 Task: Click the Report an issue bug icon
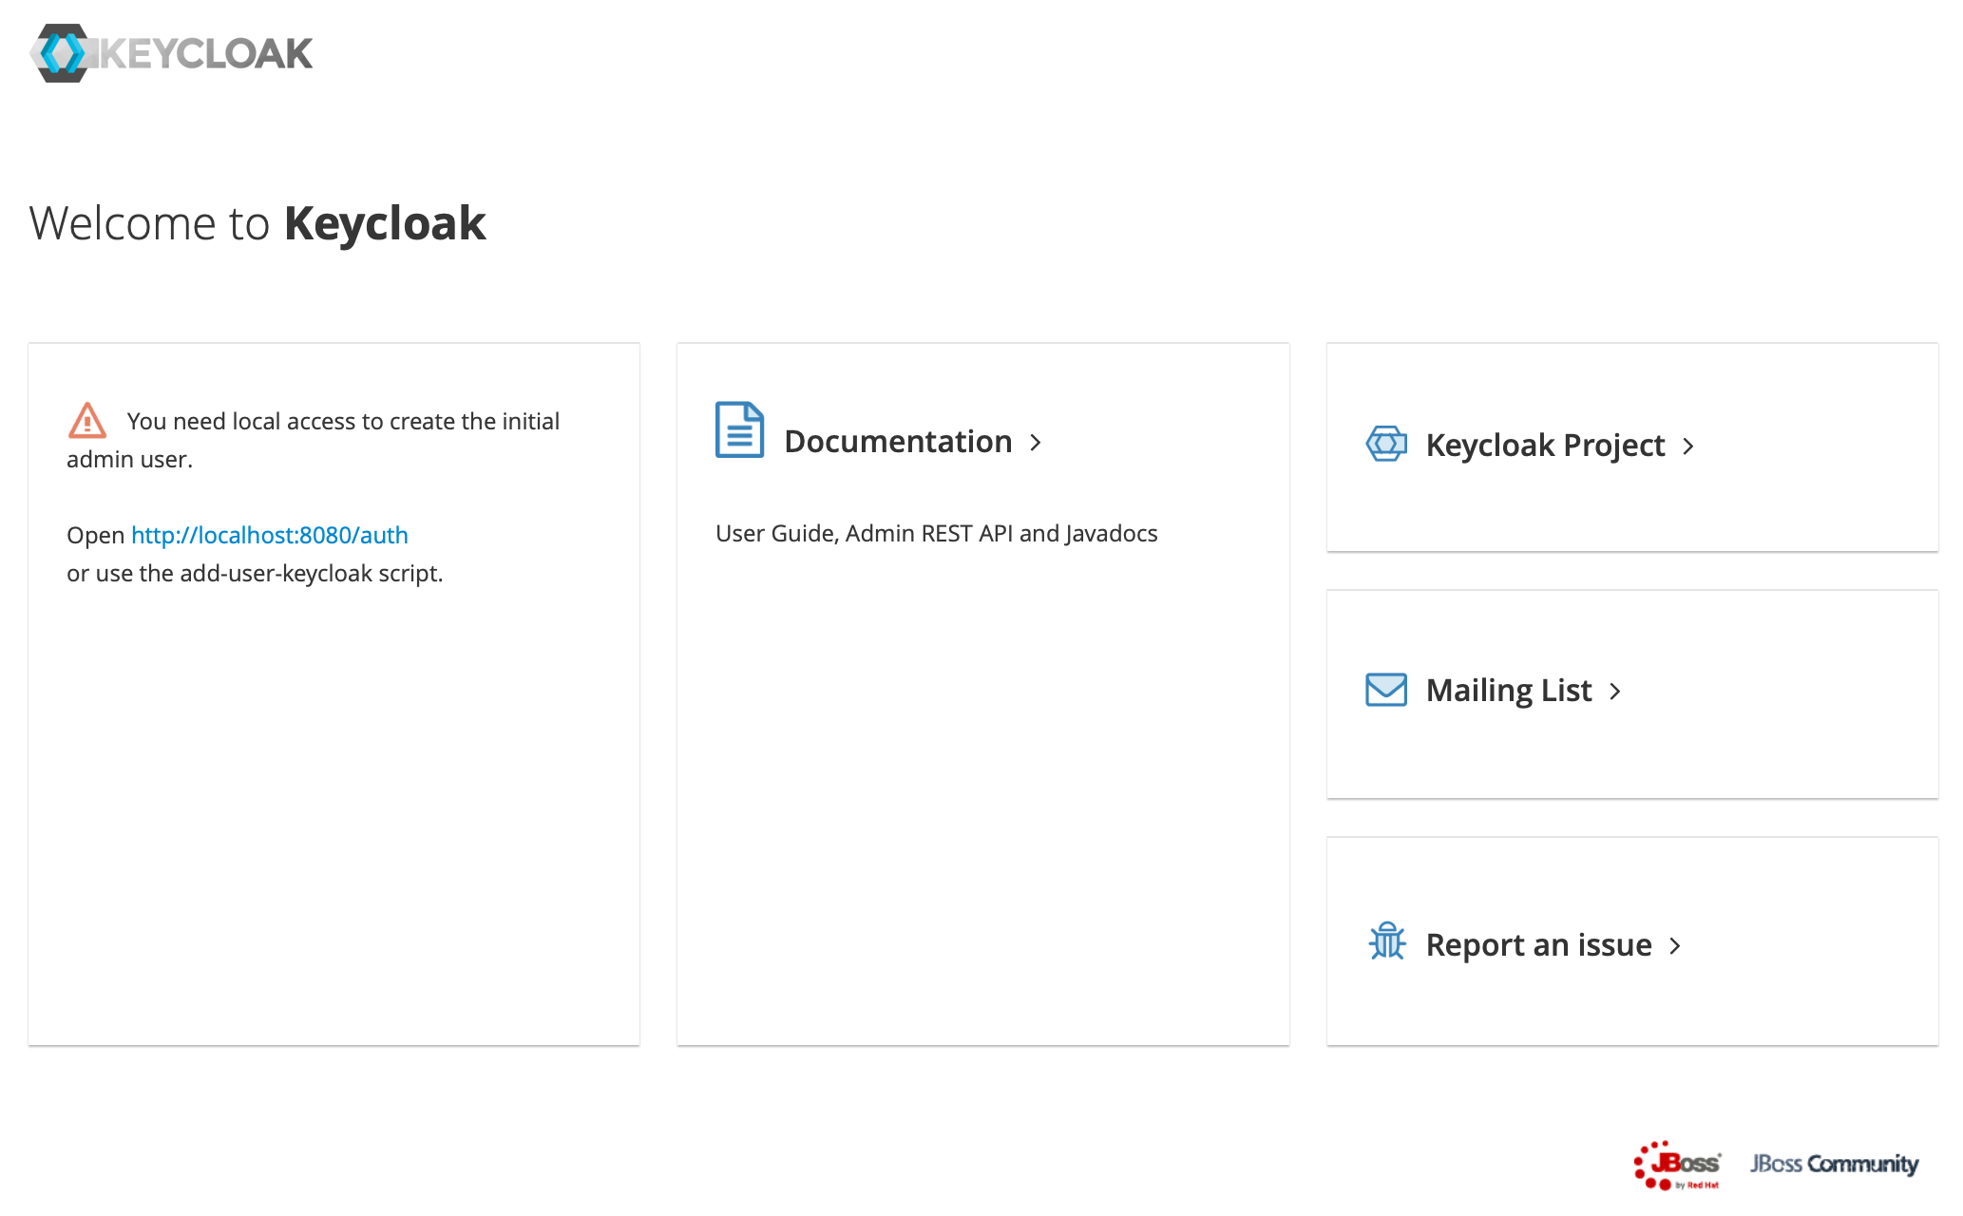click(1386, 940)
